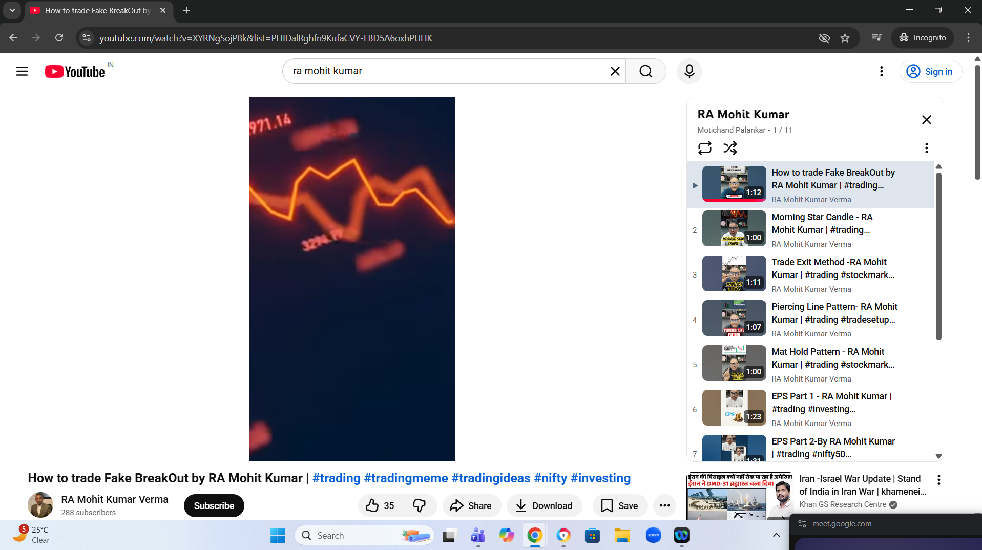This screenshot has width=982, height=550.
Task: Open playlist options three-dot menu
Action: 926,148
